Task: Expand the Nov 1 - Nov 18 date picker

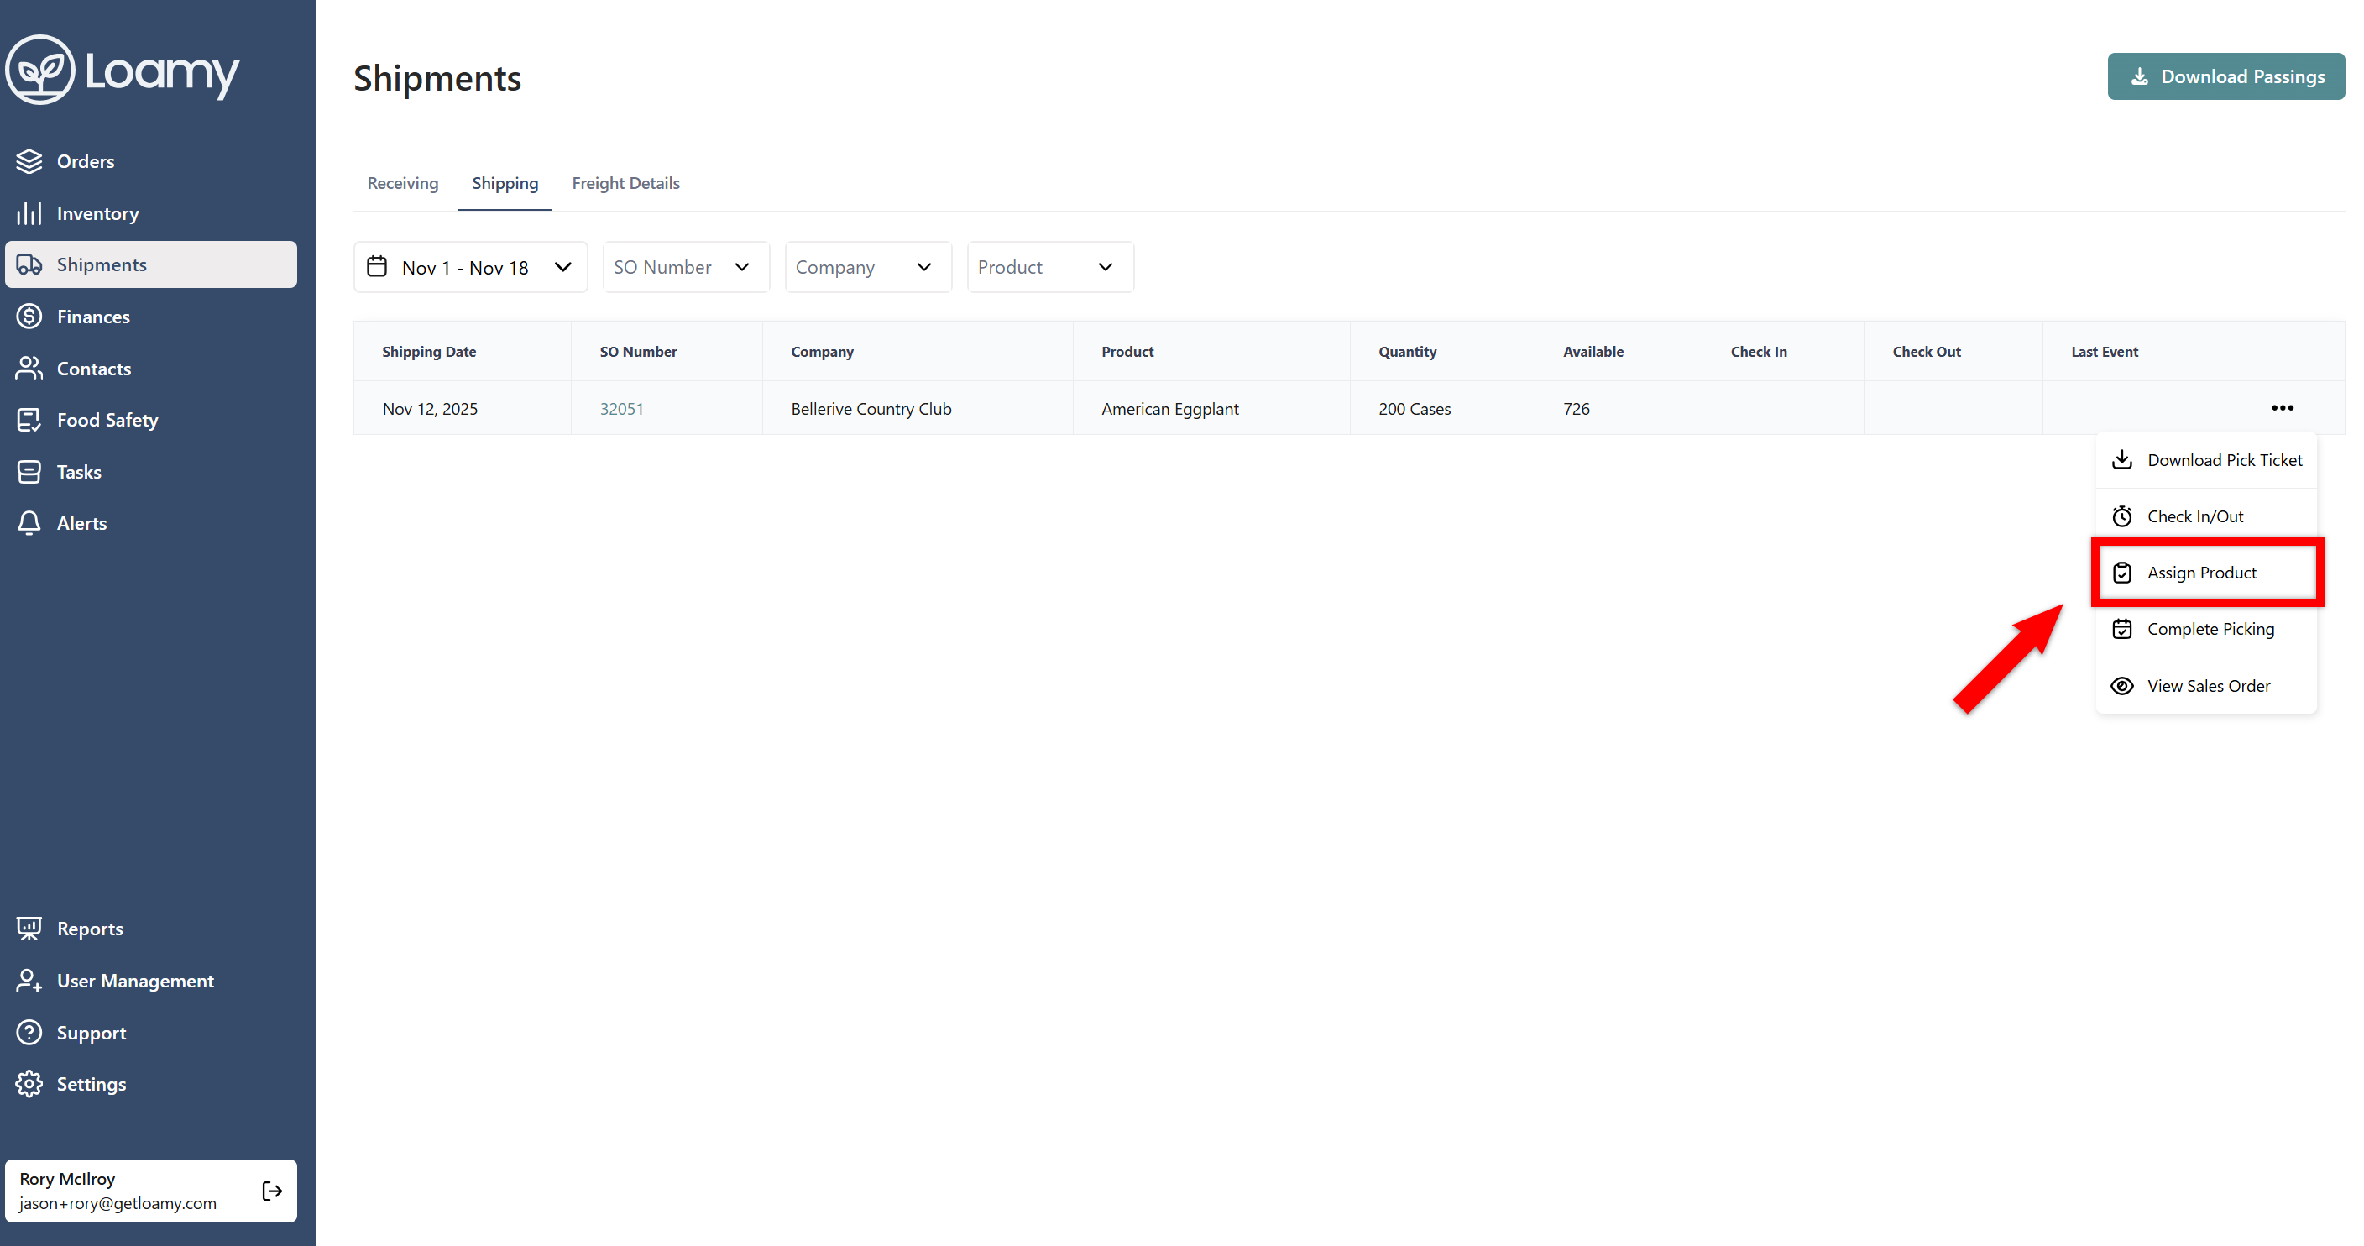Action: point(470,267)
